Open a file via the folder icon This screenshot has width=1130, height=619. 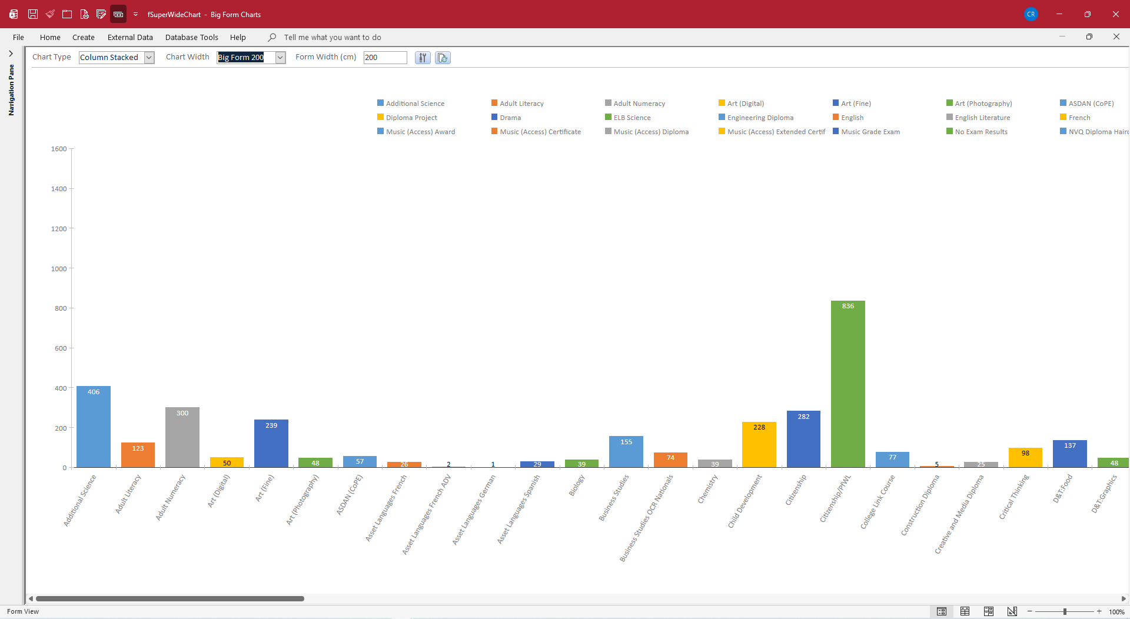tap(67, 14)
